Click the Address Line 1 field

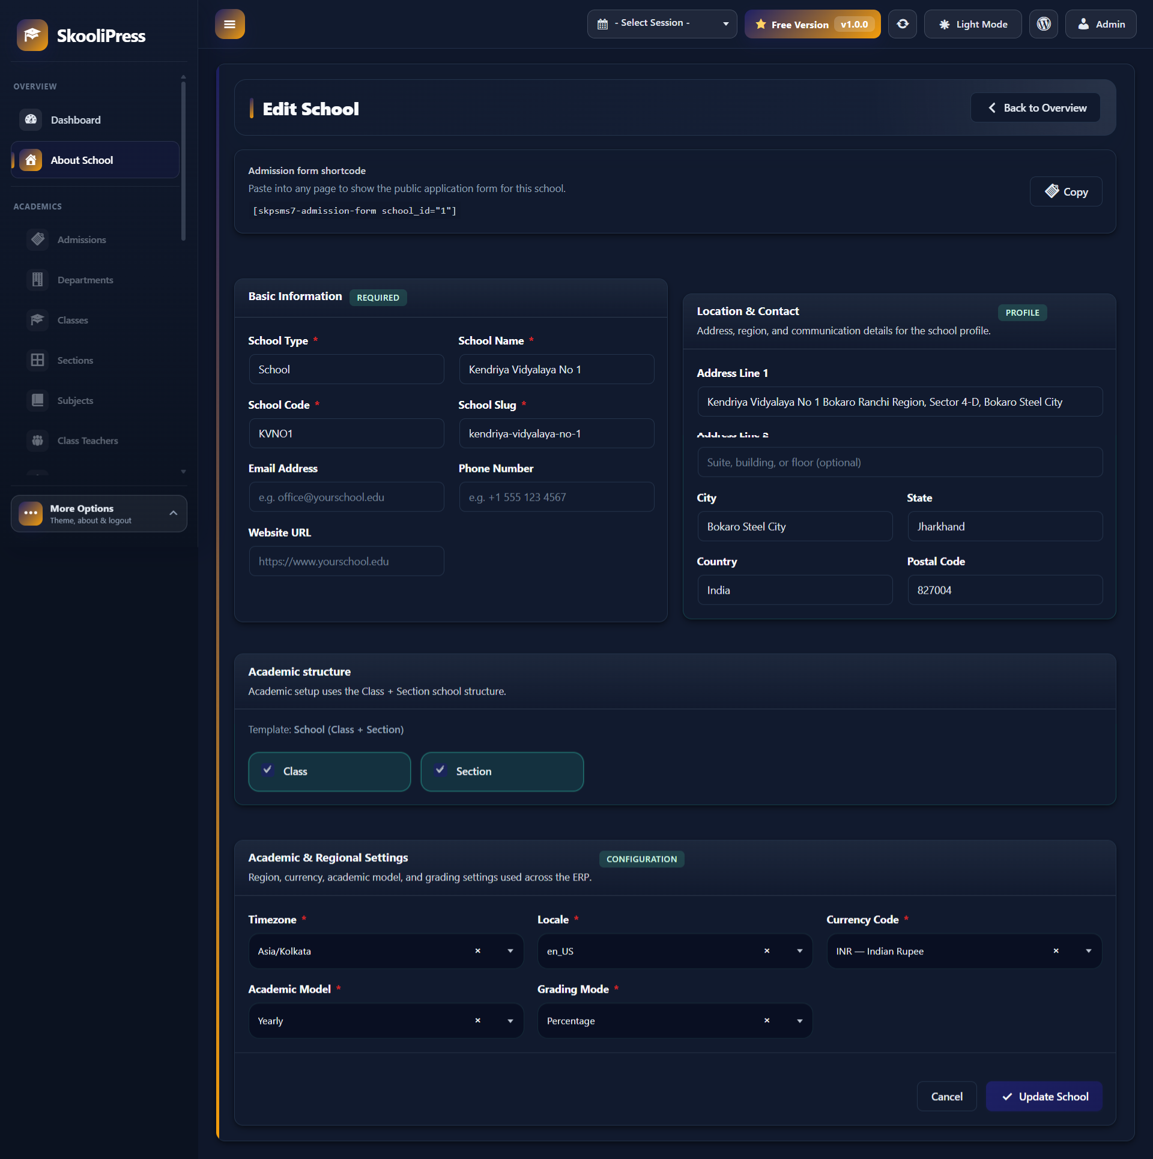900,402
